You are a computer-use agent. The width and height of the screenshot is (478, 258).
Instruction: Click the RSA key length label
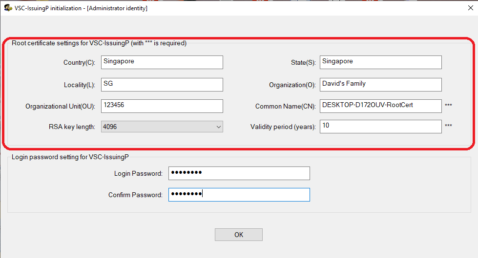pyautogui.click(x=72, y=127)
